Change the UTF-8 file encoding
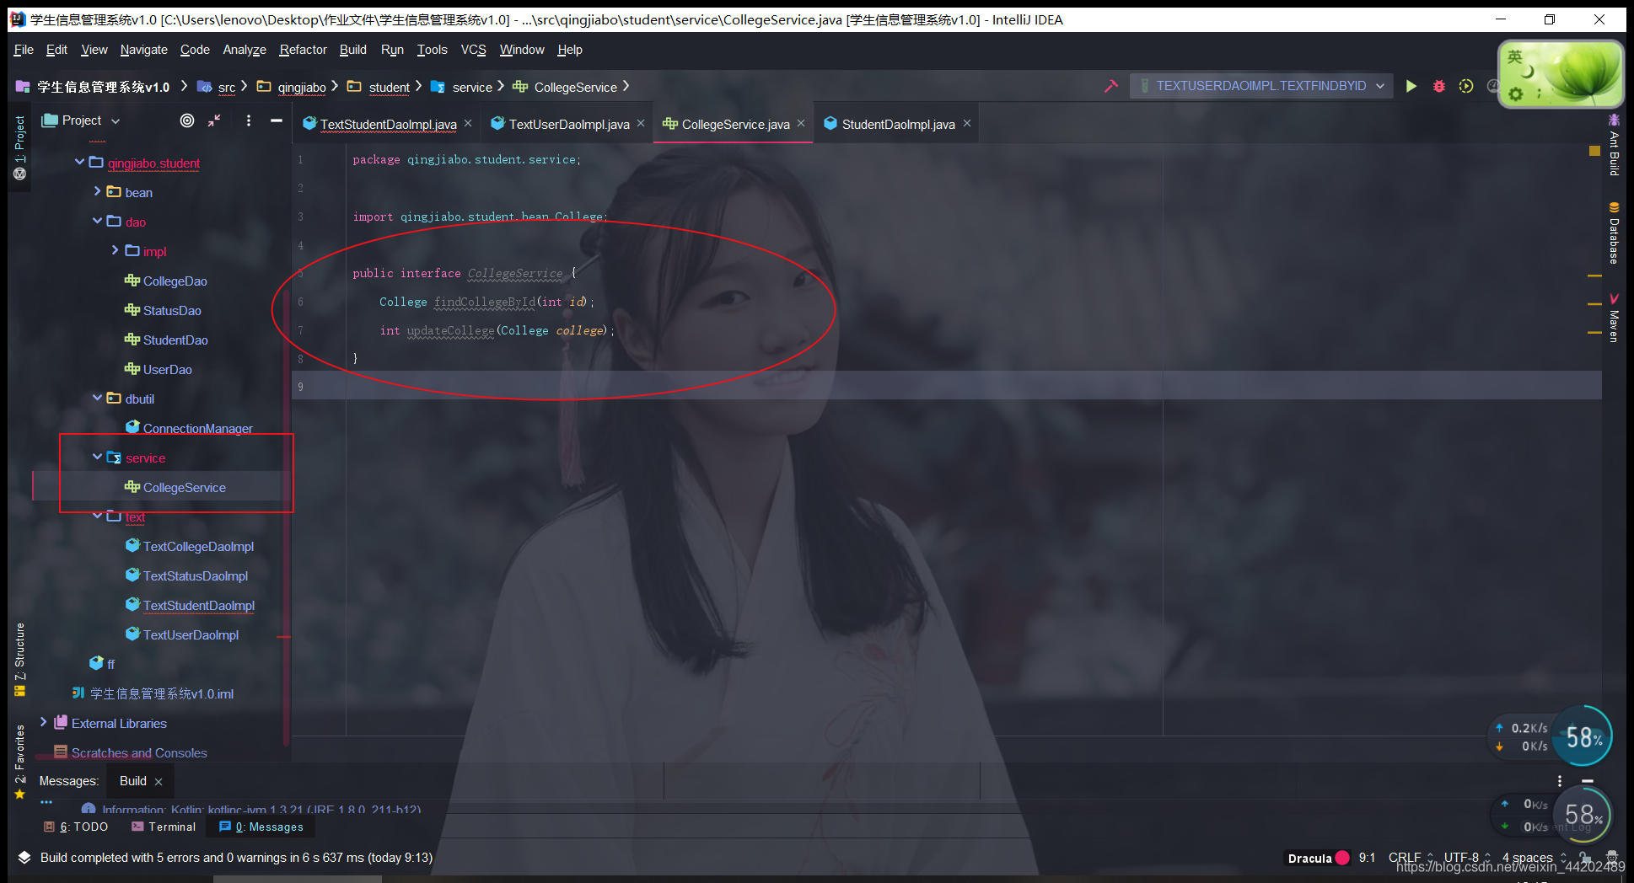Image resolution: width=1634 pixels, height=883 pixels. coord(1467,857)
